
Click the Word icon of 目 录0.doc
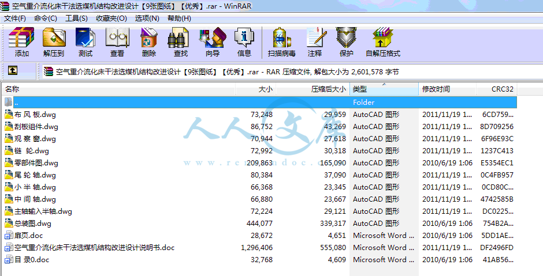(9, 259)
